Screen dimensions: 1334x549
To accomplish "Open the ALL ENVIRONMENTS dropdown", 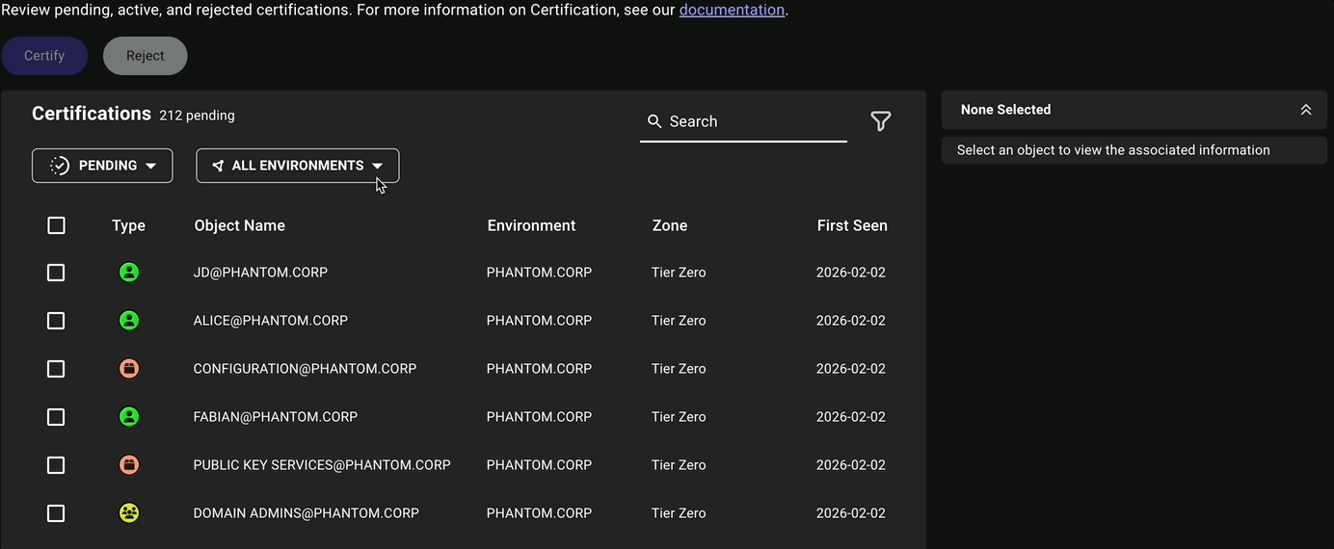I will click(298, 166).
